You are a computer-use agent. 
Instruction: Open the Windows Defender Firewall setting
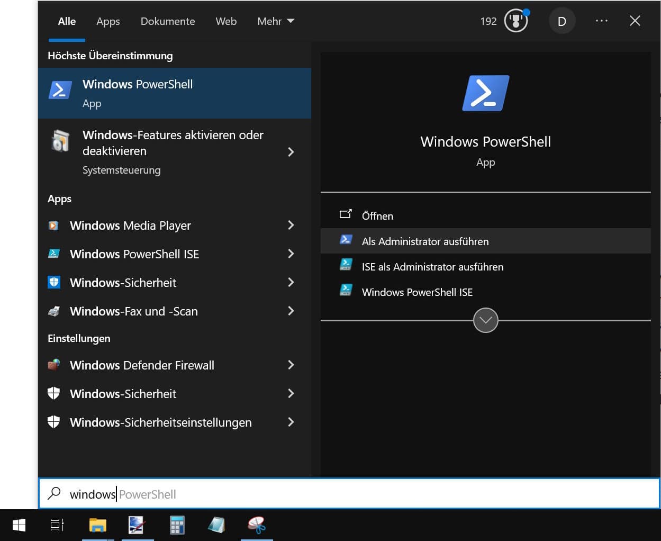175,365
